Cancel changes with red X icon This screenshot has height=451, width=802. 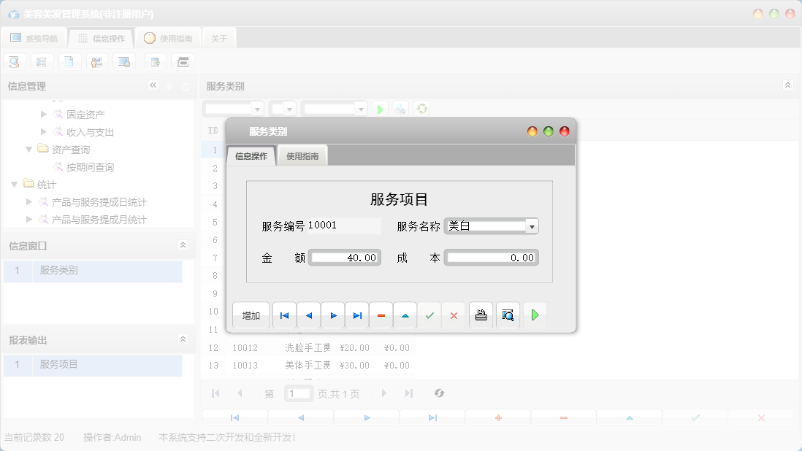pos(454,315)
